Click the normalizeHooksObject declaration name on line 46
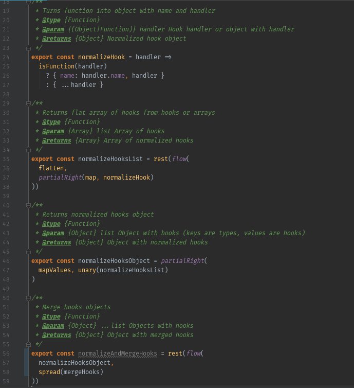 pos(114,261)
